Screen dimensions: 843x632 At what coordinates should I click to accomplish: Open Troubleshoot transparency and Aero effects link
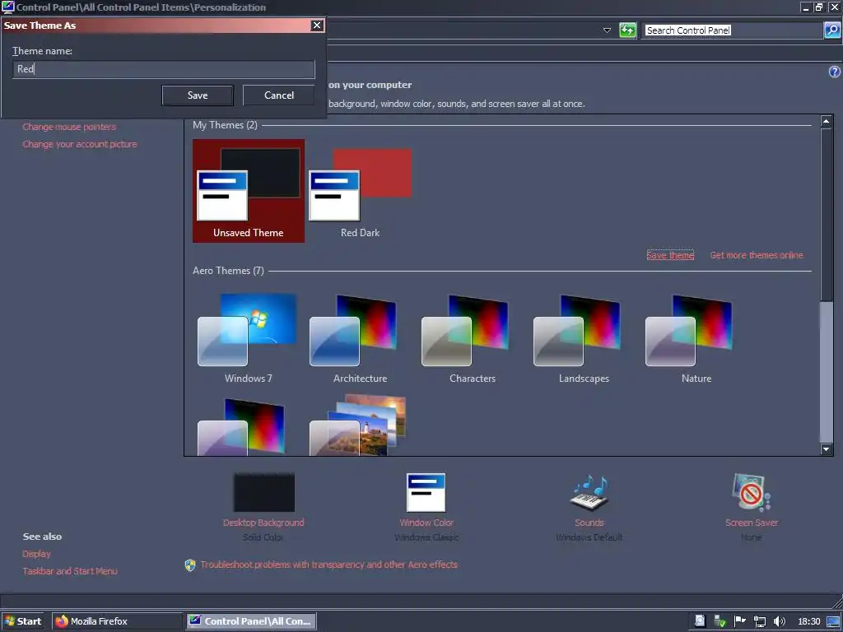pyautogui.click(x=329, y=565)
